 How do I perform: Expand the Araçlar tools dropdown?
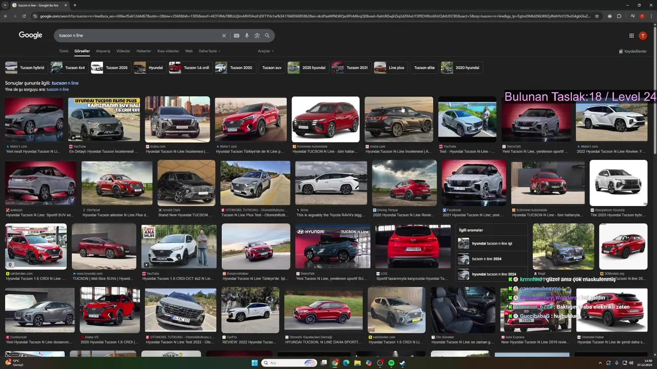tap(265, 51)
